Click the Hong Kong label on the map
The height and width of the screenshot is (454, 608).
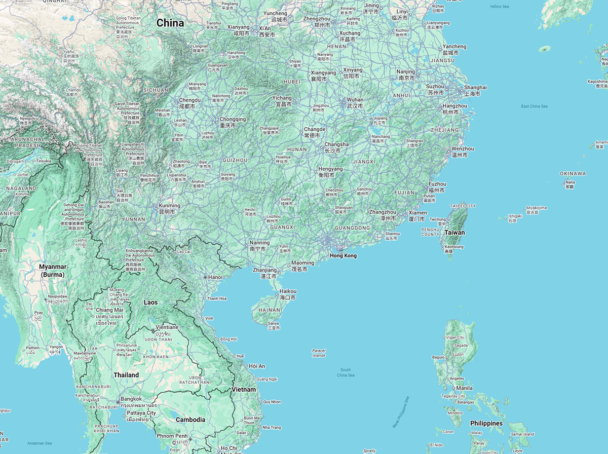[x=343, y=256]
